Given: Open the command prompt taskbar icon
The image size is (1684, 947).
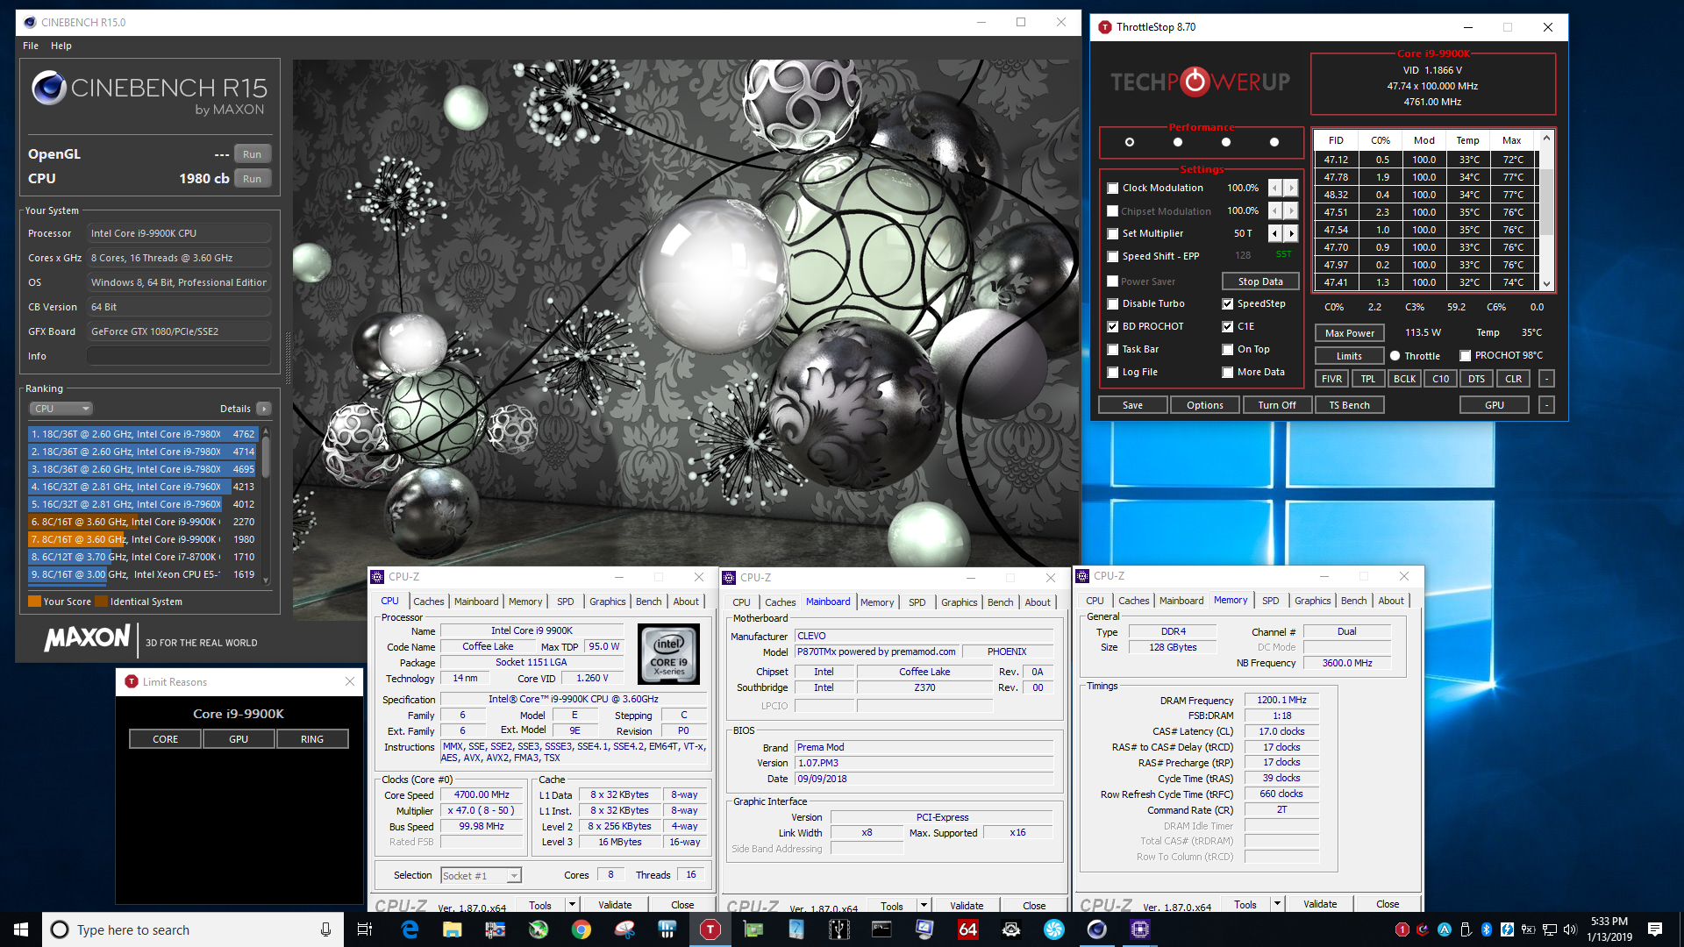Looking at the screenshot, I should coord(881,929).
